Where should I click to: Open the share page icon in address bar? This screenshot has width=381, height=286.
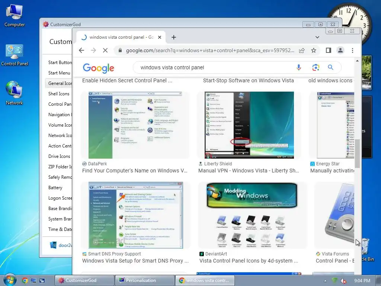[x=302, y=50]
